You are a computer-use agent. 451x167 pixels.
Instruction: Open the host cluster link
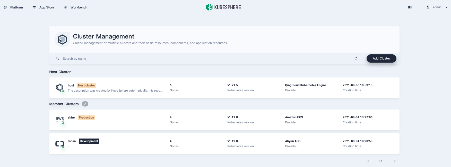point(71,85)
